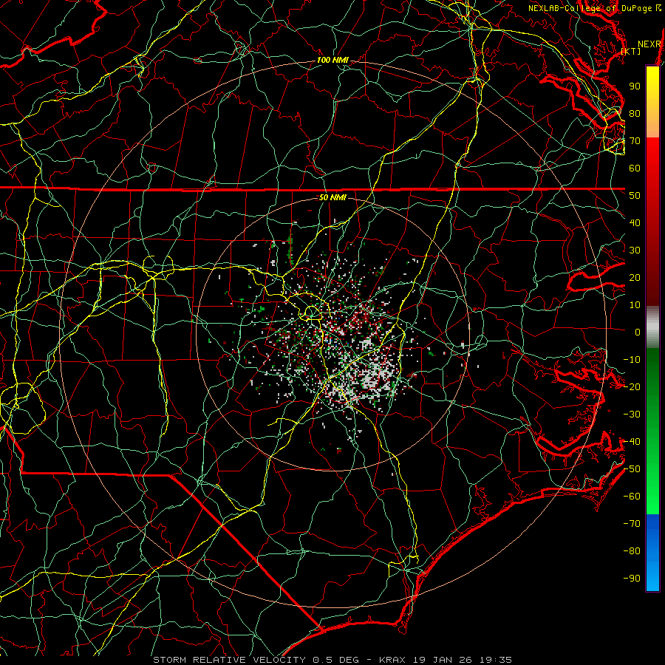Click the -10 value on velocity scale
The width and height of the screenshot is (665, 665).
point(632,360)
